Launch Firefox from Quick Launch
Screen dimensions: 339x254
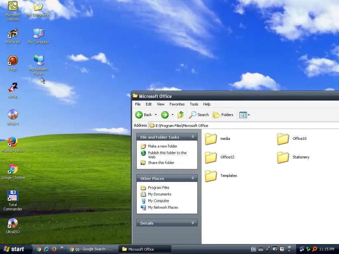point(54,249)
